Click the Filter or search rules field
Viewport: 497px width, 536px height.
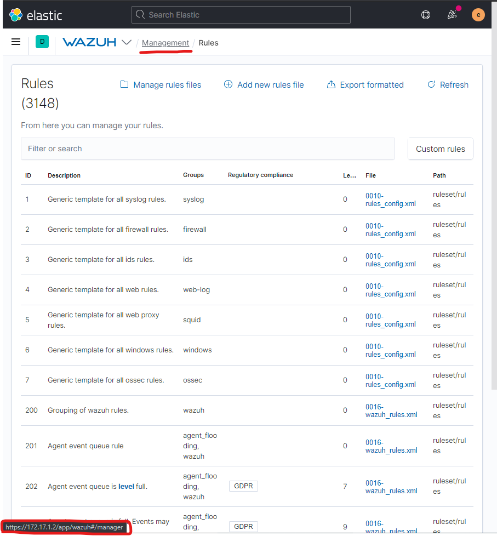coord(207,149)
